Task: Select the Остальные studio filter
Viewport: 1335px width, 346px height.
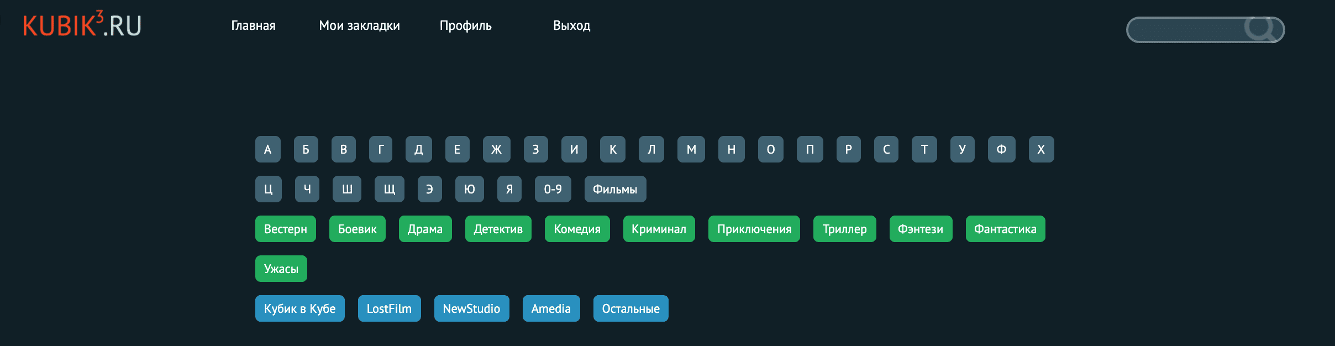Action: (630, 308)
